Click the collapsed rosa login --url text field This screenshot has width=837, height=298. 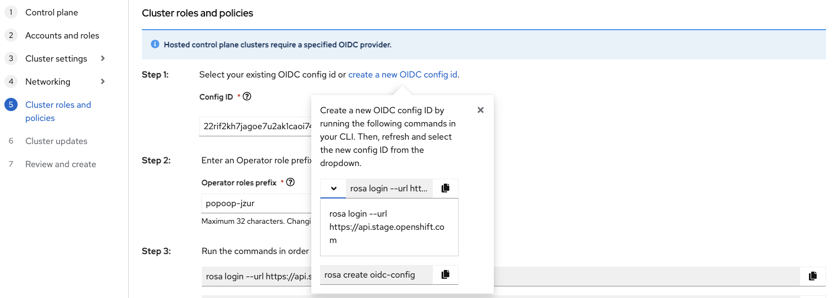[389, 188]
